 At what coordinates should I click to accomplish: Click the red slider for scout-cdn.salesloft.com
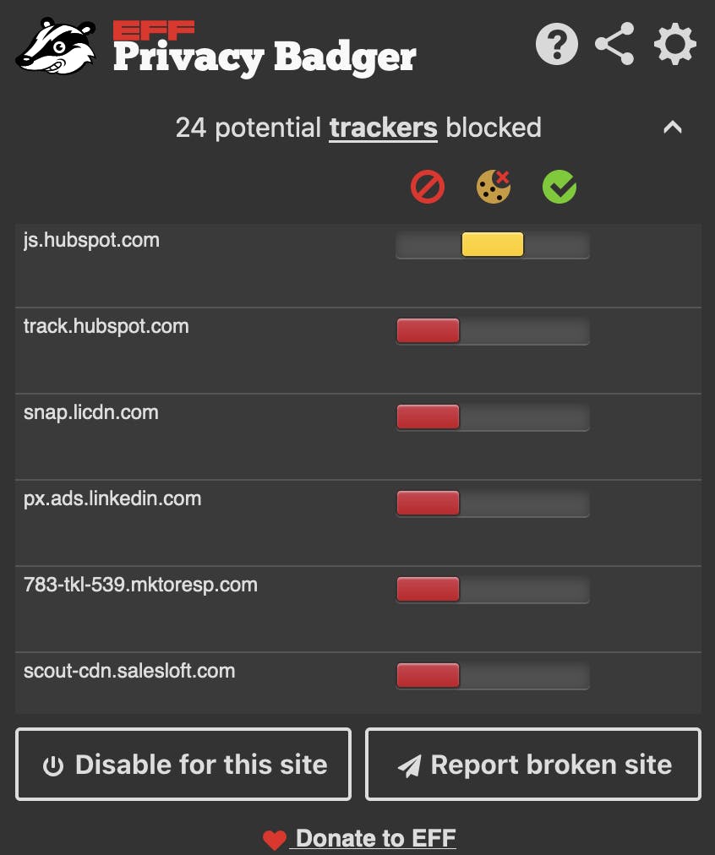tap(428, 675)
